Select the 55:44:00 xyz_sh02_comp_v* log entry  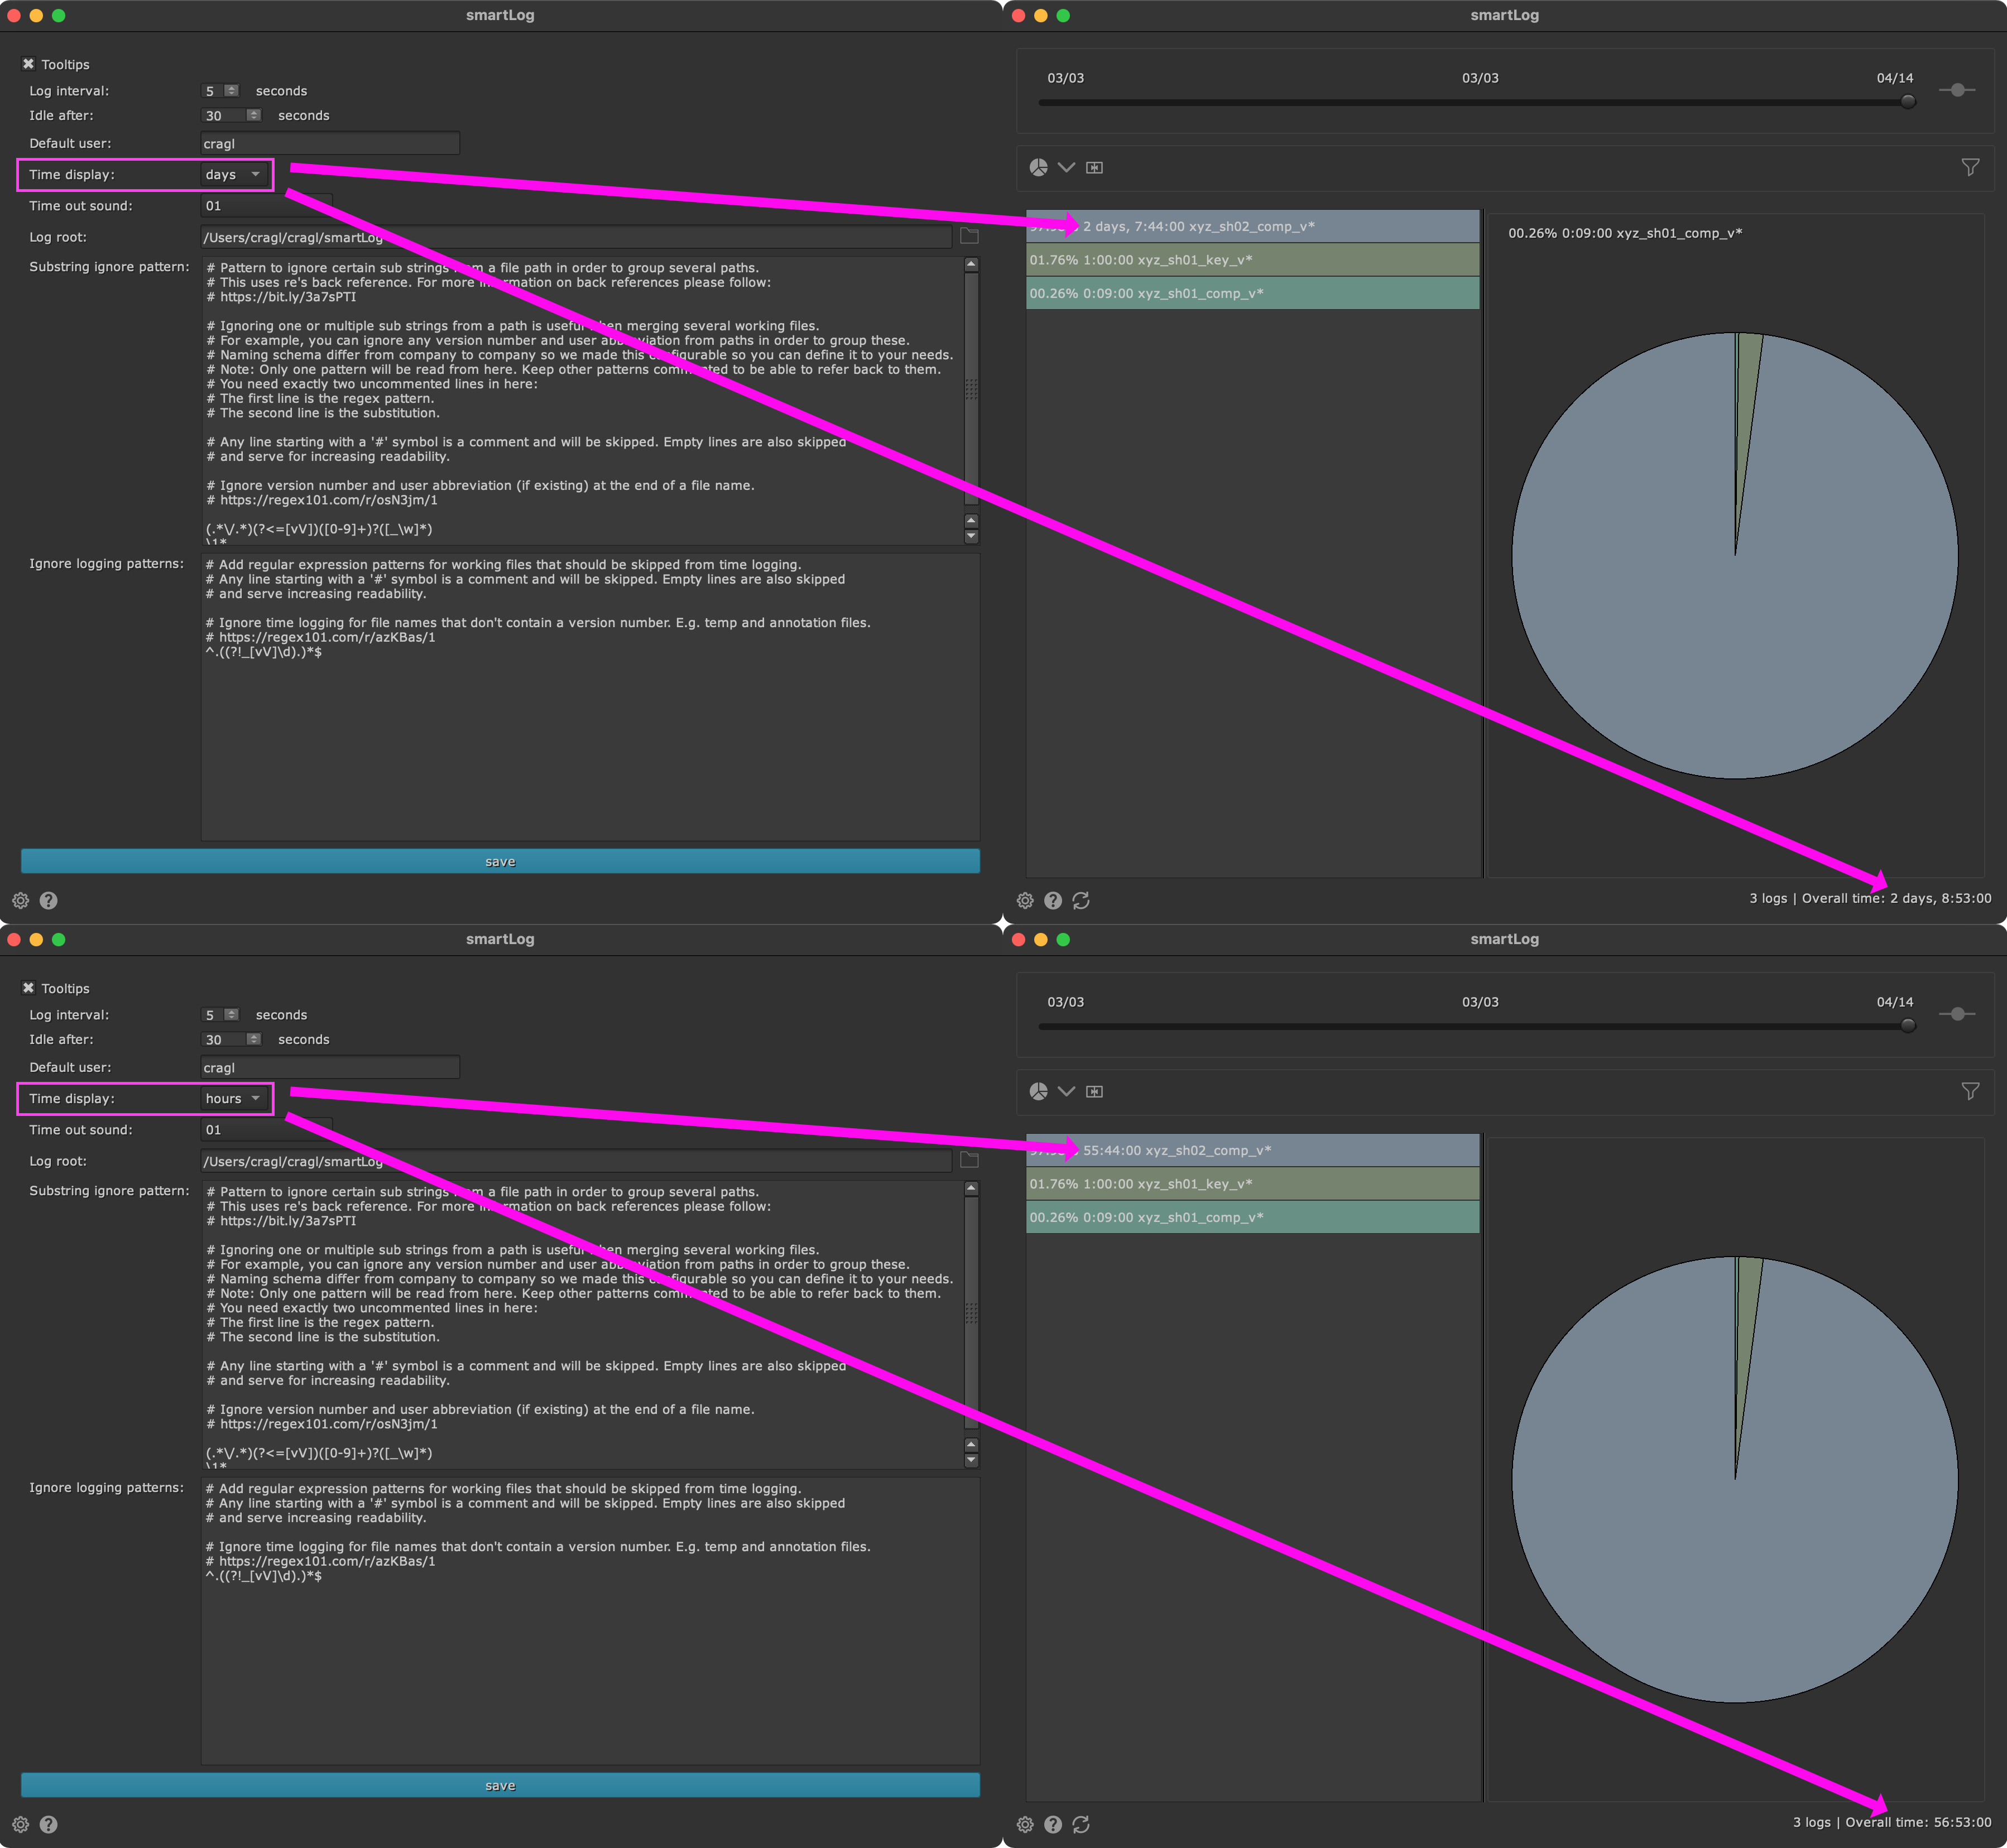coord(1252,1150)
